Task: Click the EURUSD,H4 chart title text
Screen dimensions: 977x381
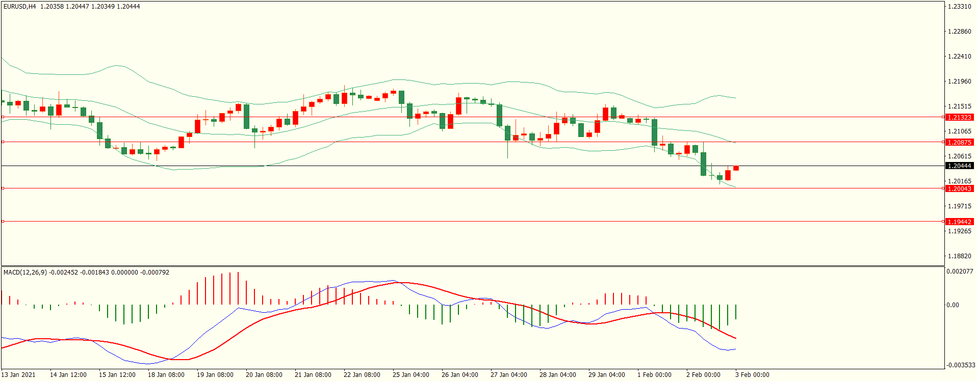Action: point(20,7)
